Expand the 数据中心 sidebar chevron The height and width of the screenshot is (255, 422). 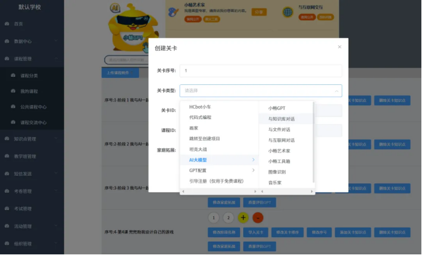click(56, 41)
